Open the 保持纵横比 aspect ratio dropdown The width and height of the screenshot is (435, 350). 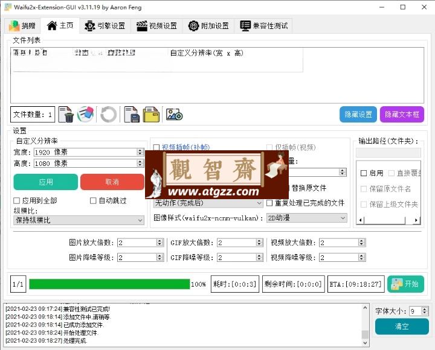pos(79,220)
